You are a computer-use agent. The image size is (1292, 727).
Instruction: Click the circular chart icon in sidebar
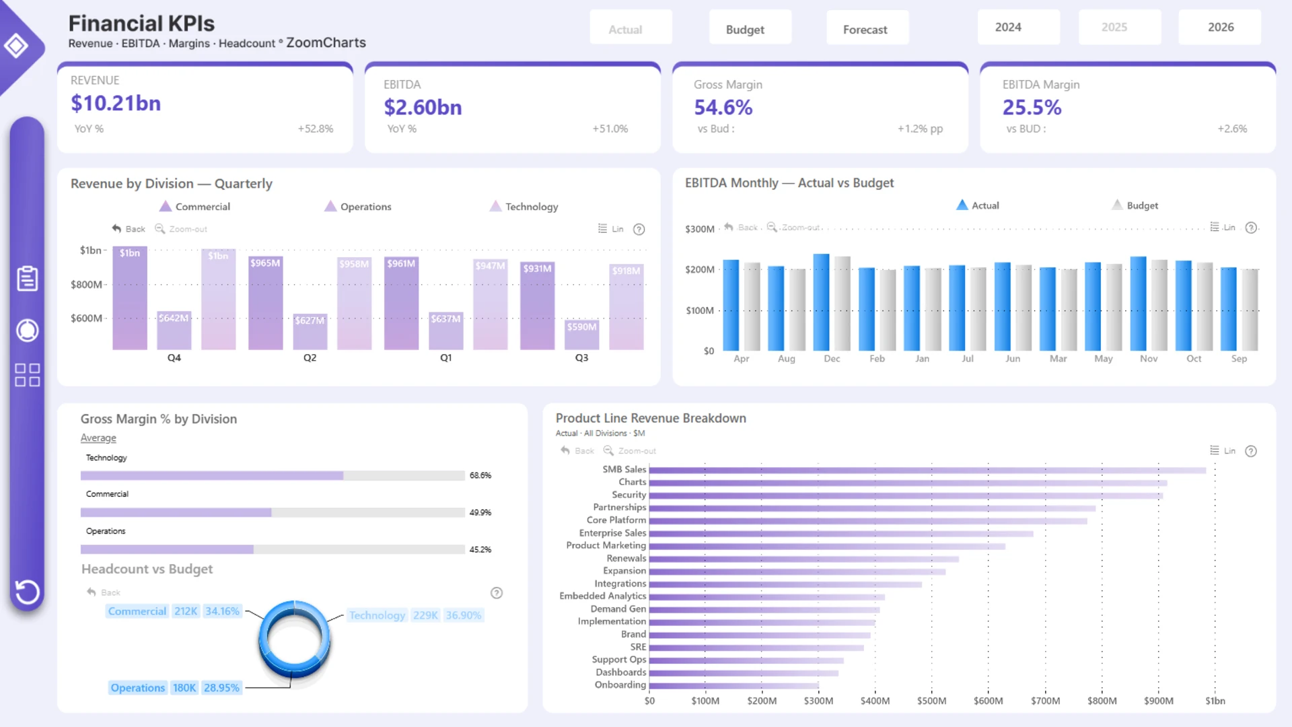(x=27, y=330)
